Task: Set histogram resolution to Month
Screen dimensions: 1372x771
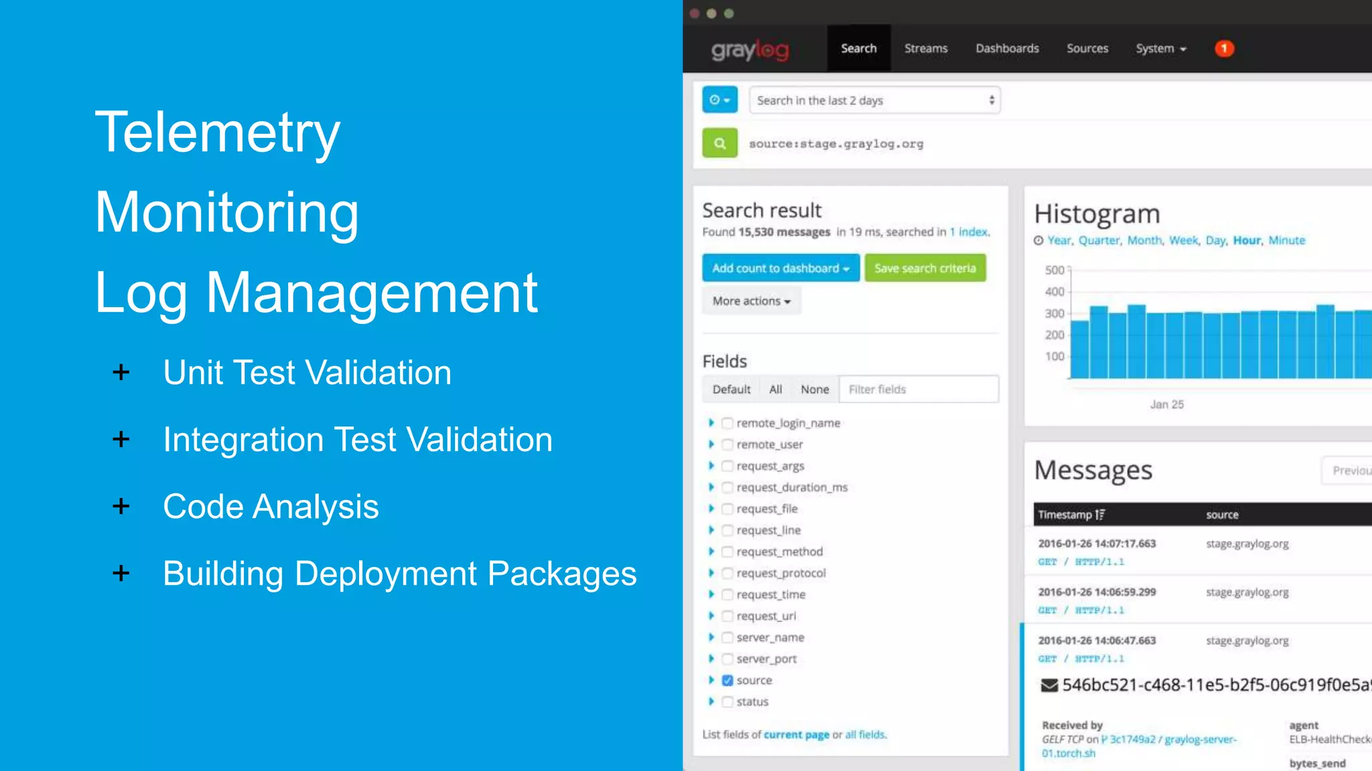Action: [x=1144, y=240]
